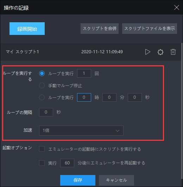Screen dimensions: 183x187
Task: Delete マイ スクリプト1 with trash icon
Action: (x=173, y=52)
